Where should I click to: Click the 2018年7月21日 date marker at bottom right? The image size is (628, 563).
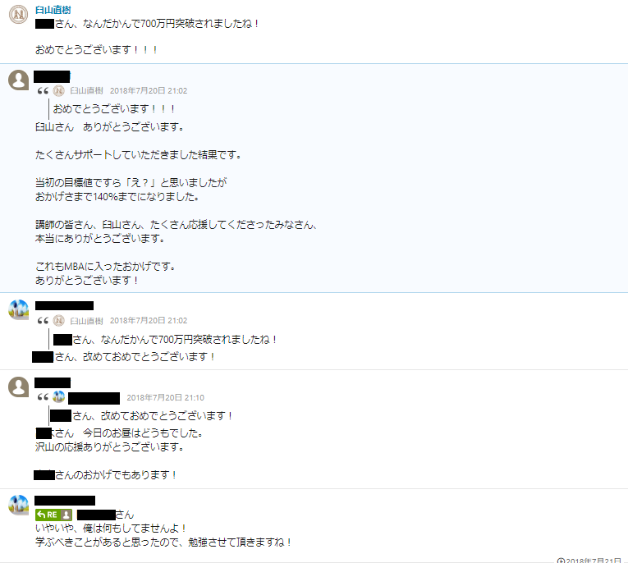[x=589, y=560]
